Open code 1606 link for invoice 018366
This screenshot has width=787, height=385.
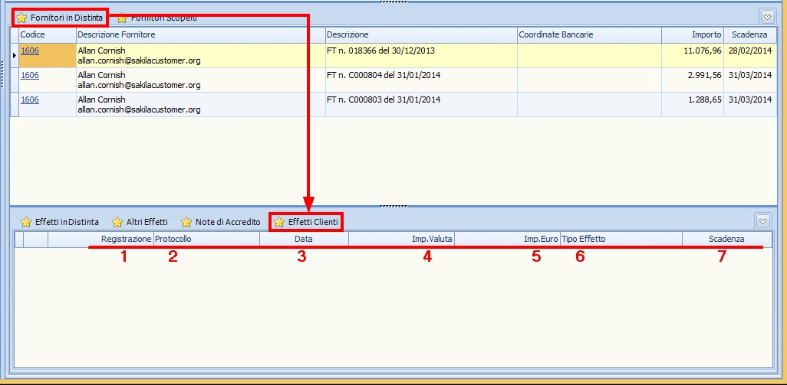pos(29,51)
